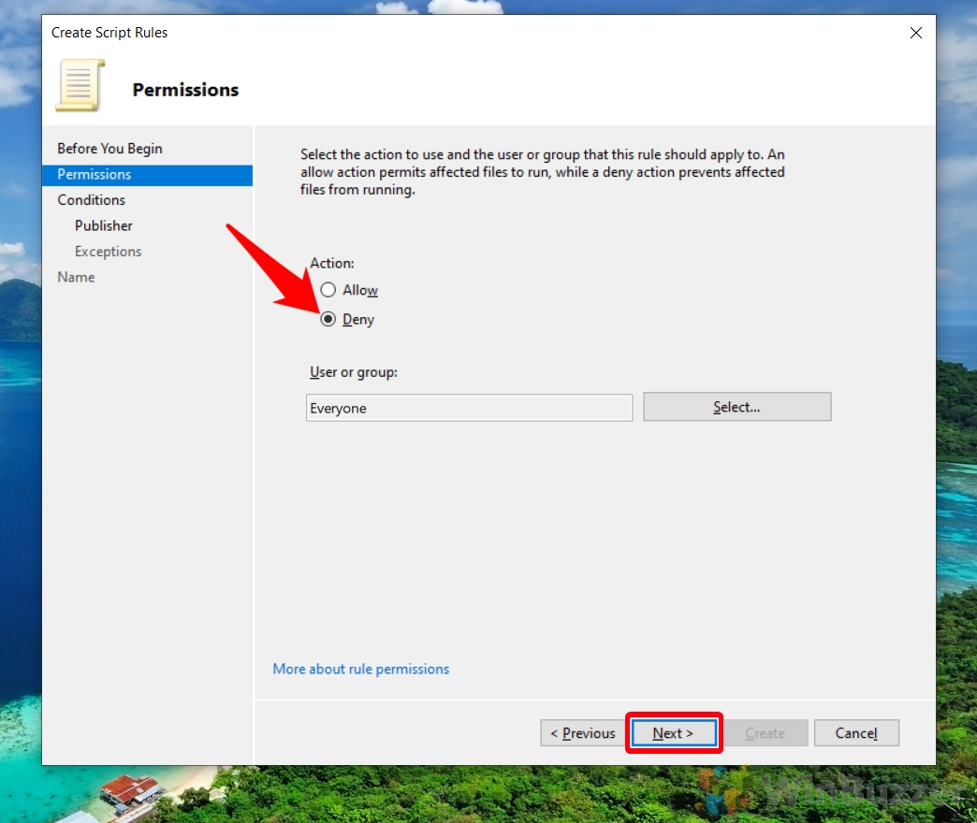
Task: Select the Deny action radio button
Action: coord(328,319)
